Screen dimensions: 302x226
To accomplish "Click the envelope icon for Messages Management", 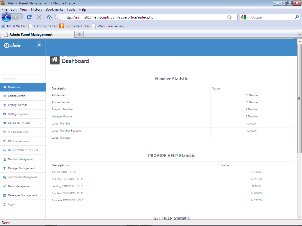I will 4,195.
